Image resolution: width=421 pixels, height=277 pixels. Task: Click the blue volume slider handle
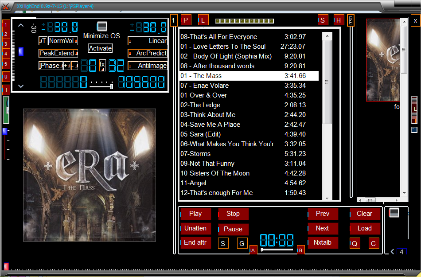coord(21,51)
